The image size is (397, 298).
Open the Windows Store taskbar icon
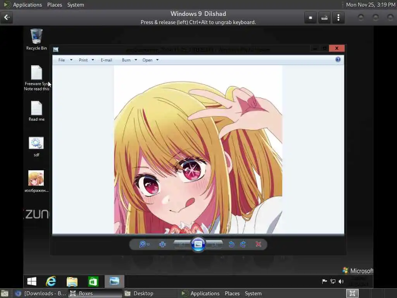pyautogui.click(x=93, y=281)
